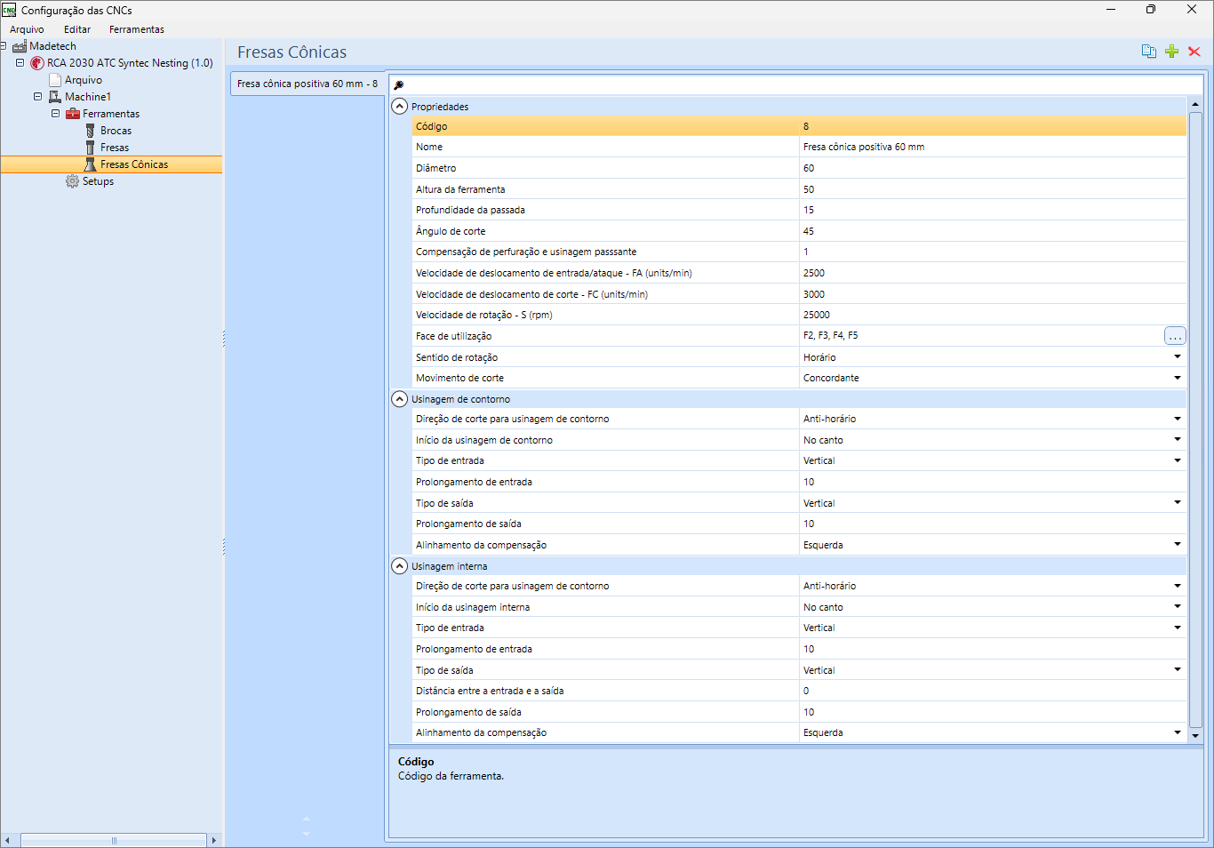Click the Setups gear icon
The width and height of the screenshot is (1214, 848).
click(x=72, y=181)
